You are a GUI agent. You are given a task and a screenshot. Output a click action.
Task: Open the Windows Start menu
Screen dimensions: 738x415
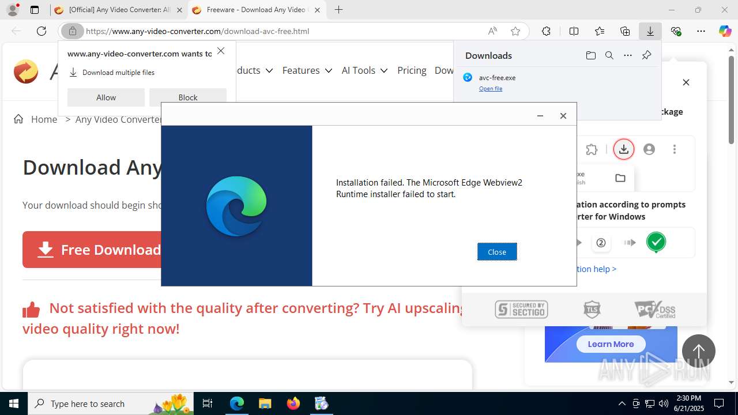click(x=14, y=403)
